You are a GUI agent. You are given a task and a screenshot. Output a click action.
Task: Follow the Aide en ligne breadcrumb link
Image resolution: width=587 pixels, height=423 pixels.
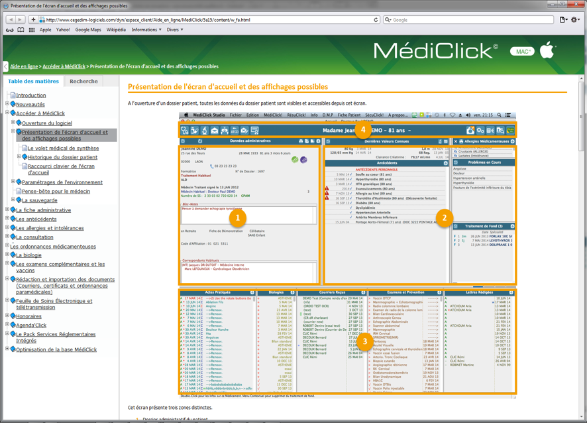click(x=24, y=66)
